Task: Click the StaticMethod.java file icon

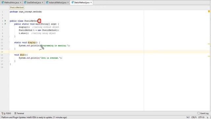Action: tap(73, 2)
